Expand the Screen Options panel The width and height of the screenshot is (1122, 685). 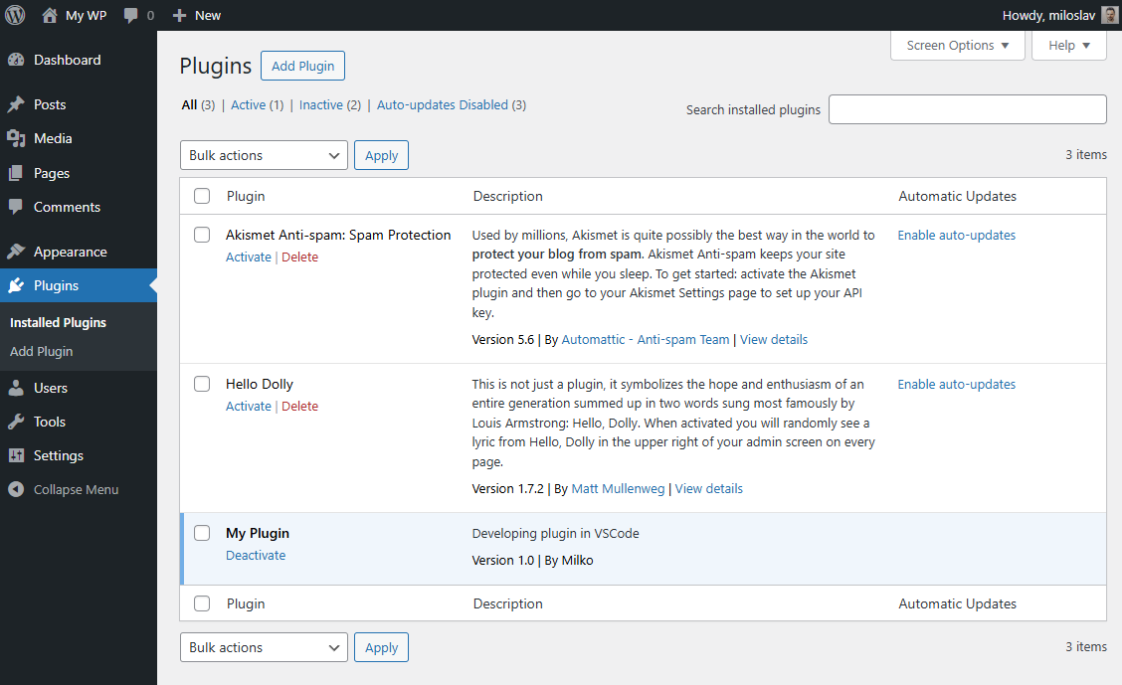click(x=956, y=45)
